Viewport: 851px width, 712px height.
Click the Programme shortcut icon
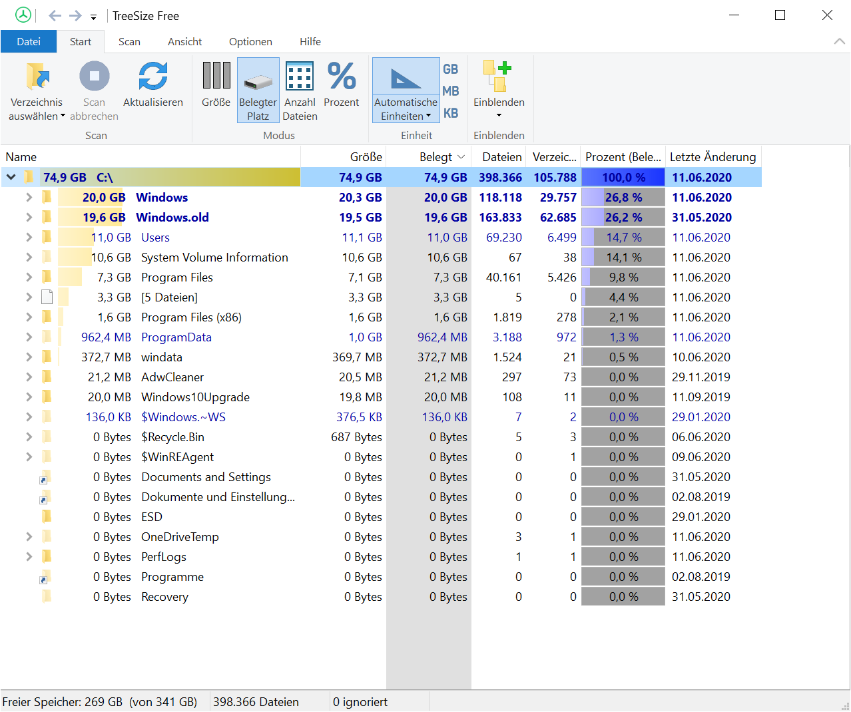click(45, 577)
